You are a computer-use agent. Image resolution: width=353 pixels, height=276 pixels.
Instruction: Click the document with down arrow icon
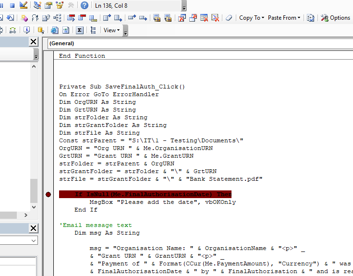[118, 18]
